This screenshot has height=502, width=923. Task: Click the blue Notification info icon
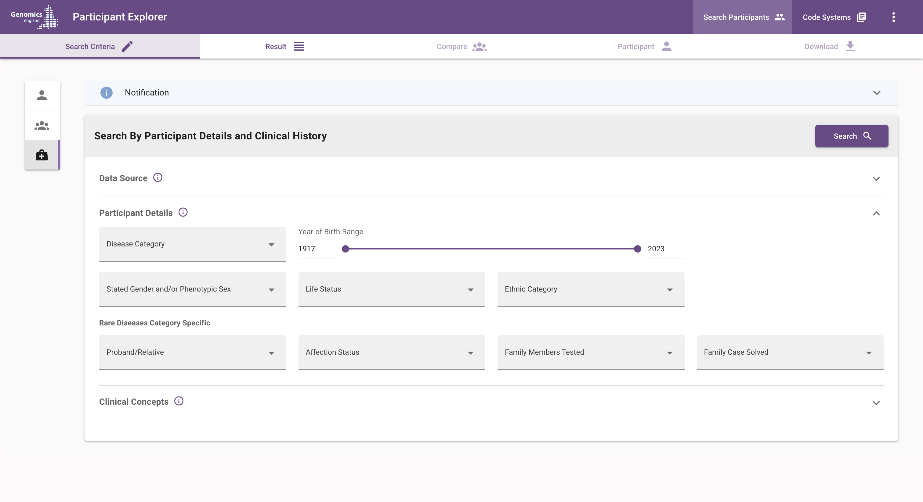click(107, 93)
